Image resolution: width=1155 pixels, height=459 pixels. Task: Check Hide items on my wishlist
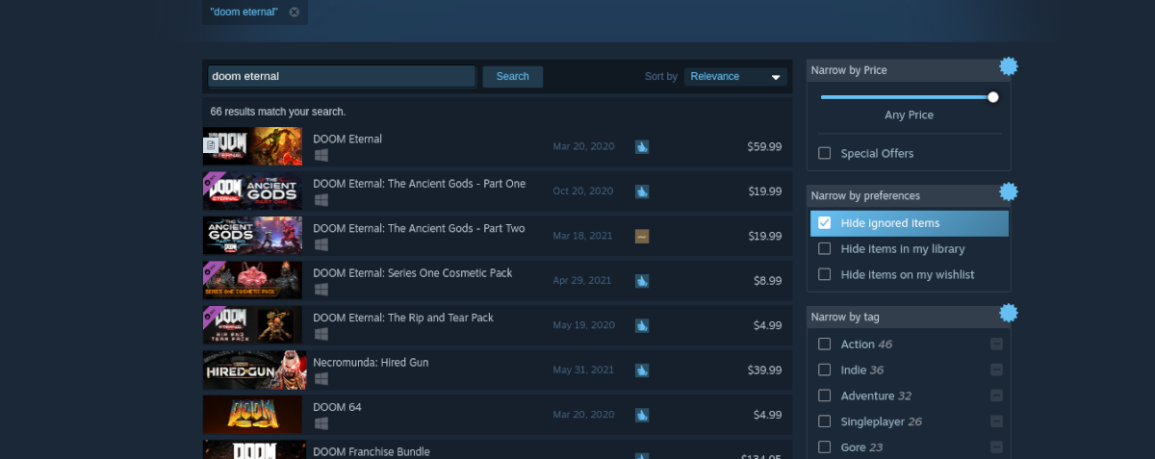[824, 274]
